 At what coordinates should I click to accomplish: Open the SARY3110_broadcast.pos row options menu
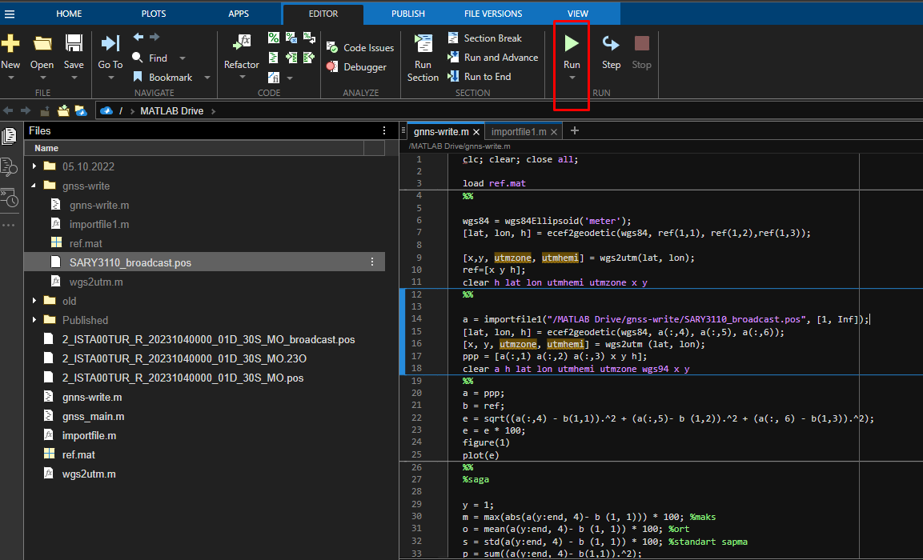click(372, 262)
